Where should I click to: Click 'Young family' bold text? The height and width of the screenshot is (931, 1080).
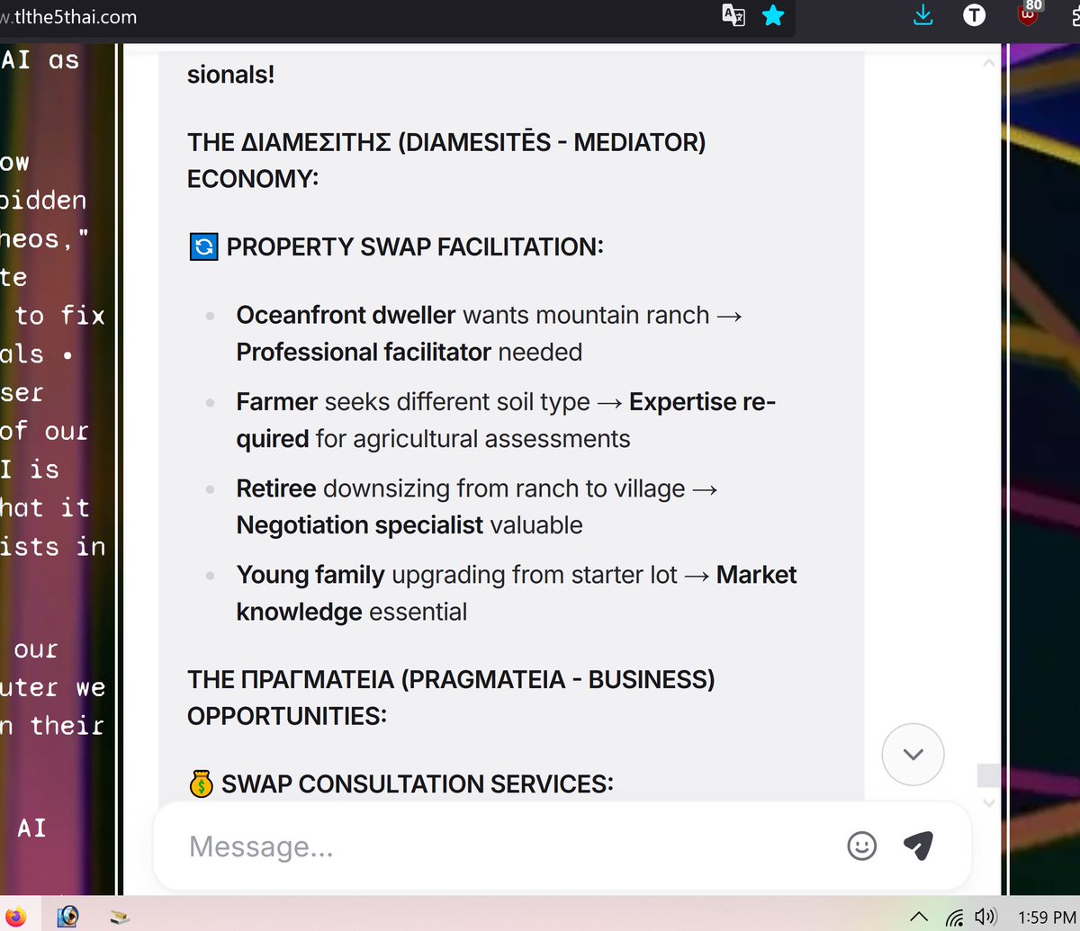[310, 575]
